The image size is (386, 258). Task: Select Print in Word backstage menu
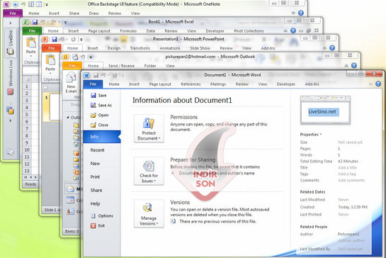tap(95, 176)
